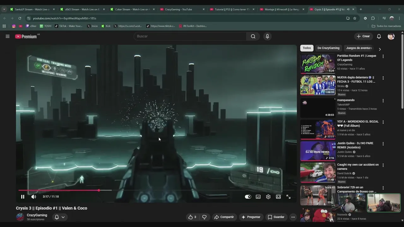This screenshot has width=404, height=227.
Task: Open TikTok - Make Your bookmark
Action: click(x=68, y=26)
